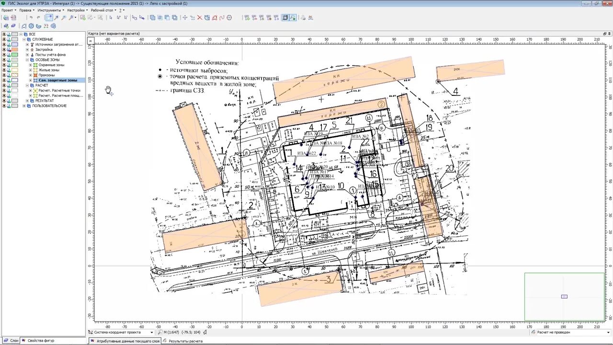
Task: Select the Промзоны layer row
Action: tap(47, 75)
